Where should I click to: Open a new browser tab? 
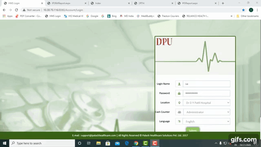point(223,3)
